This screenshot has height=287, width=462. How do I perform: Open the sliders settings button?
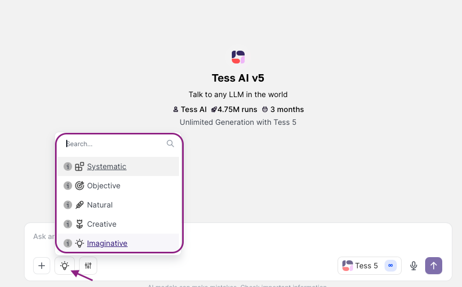(x=88, y=266)
